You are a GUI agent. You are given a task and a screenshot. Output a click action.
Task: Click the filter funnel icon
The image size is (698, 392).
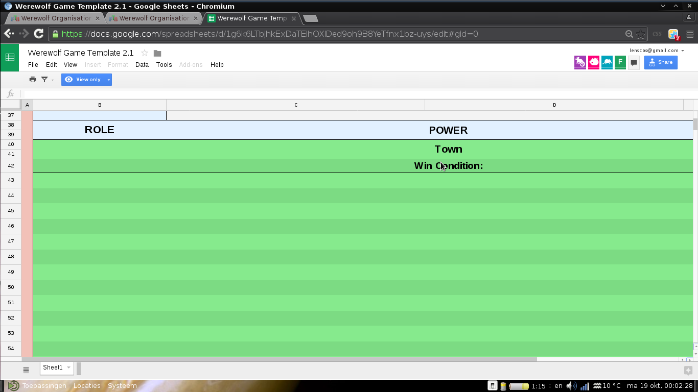click(x=44, y=80)
